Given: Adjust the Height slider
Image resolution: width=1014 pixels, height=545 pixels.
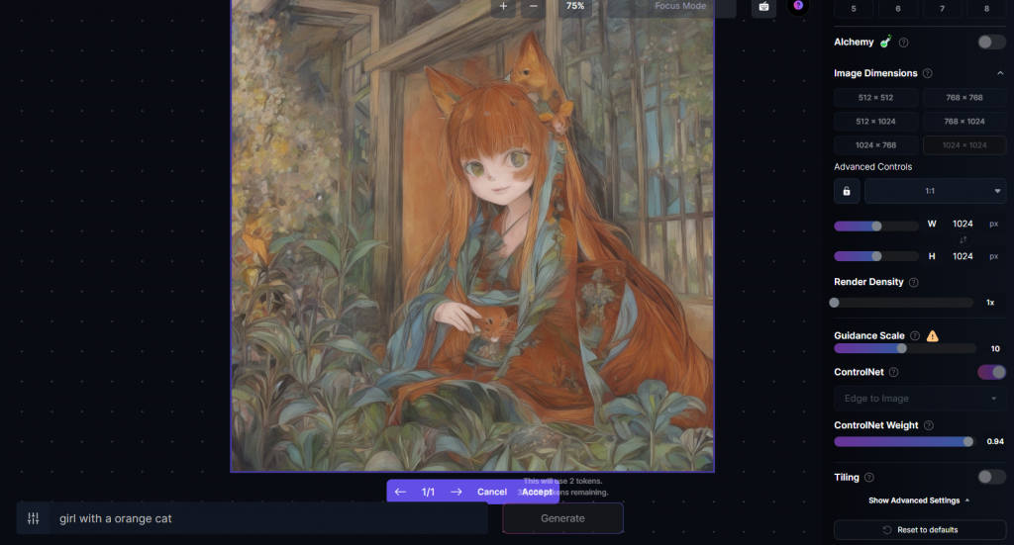Looking at the screenshot, I should 876,256.
